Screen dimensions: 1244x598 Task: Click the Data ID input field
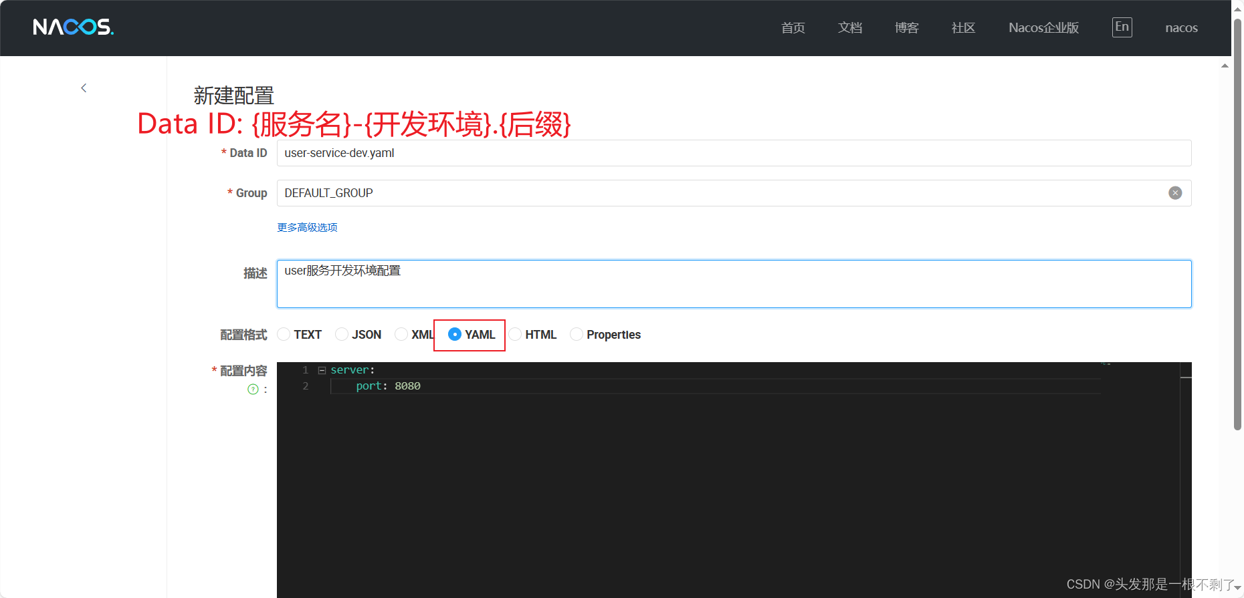tap(734, 153)
